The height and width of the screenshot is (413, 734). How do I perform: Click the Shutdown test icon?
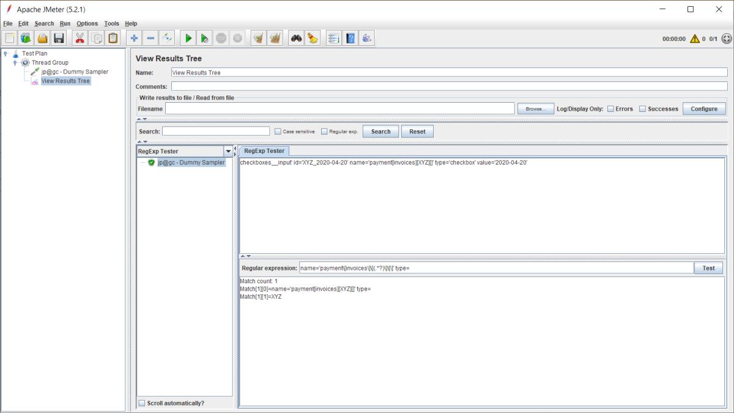(x=237, y=39)
